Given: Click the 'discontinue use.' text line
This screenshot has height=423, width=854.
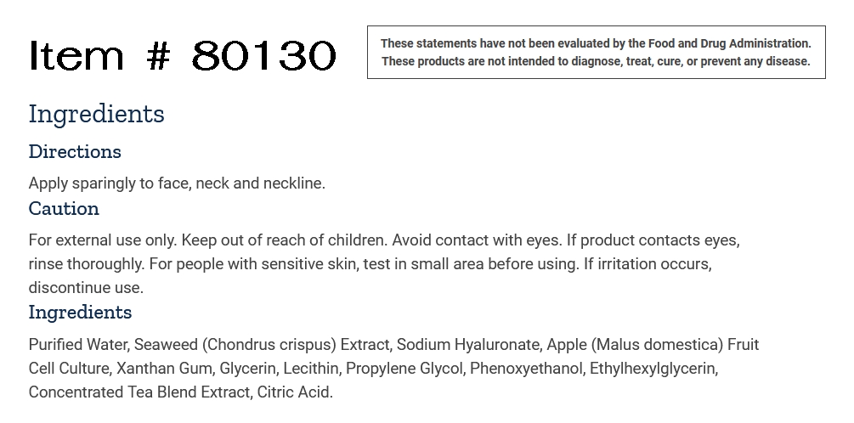Looking at the screenshot, I should point(86,287).
